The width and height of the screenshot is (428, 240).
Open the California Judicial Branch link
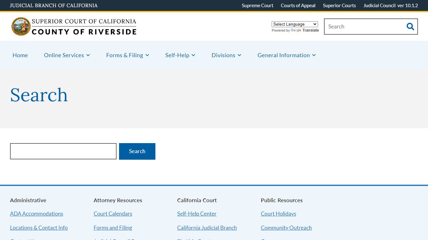207,228
